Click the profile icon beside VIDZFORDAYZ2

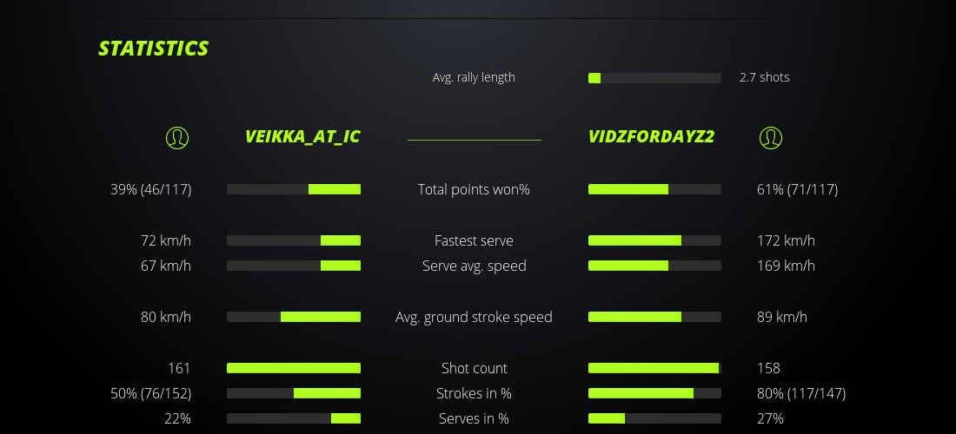pos(771,137)
